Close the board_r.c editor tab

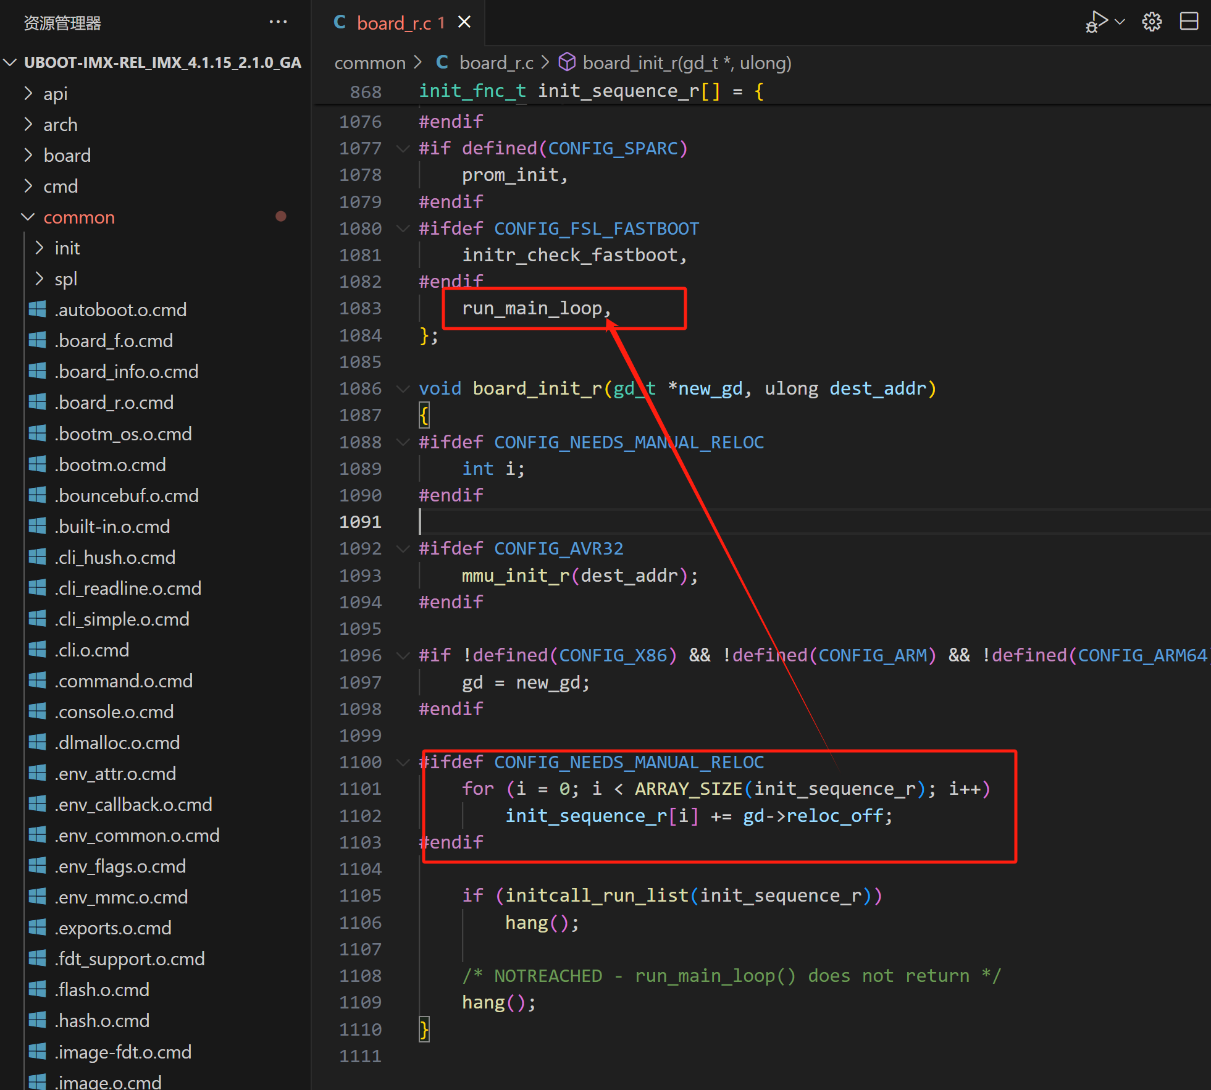[x=464, y=22]
